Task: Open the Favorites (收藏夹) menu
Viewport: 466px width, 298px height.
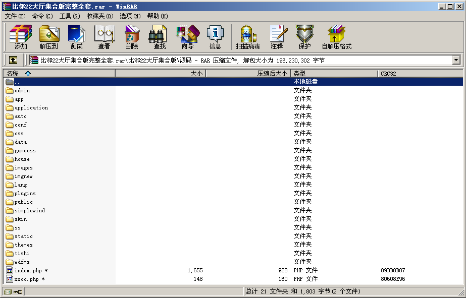Action: 99,16
